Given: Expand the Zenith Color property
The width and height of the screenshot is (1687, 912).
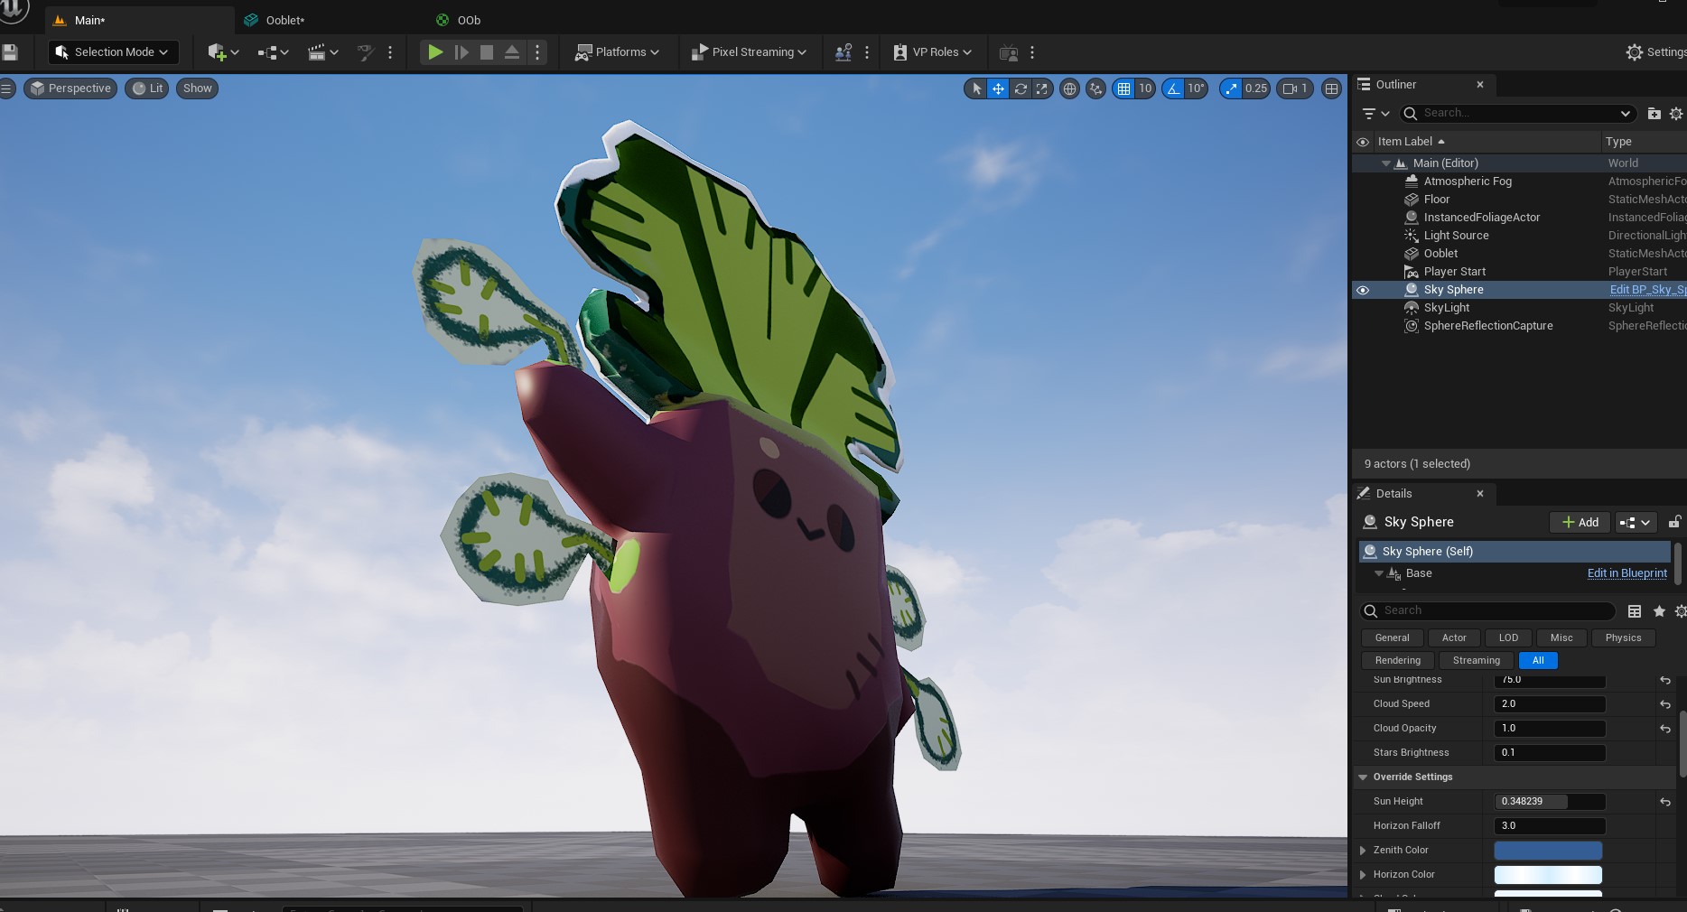Looking at the screenshot, I should click(x=1363, y=850).
